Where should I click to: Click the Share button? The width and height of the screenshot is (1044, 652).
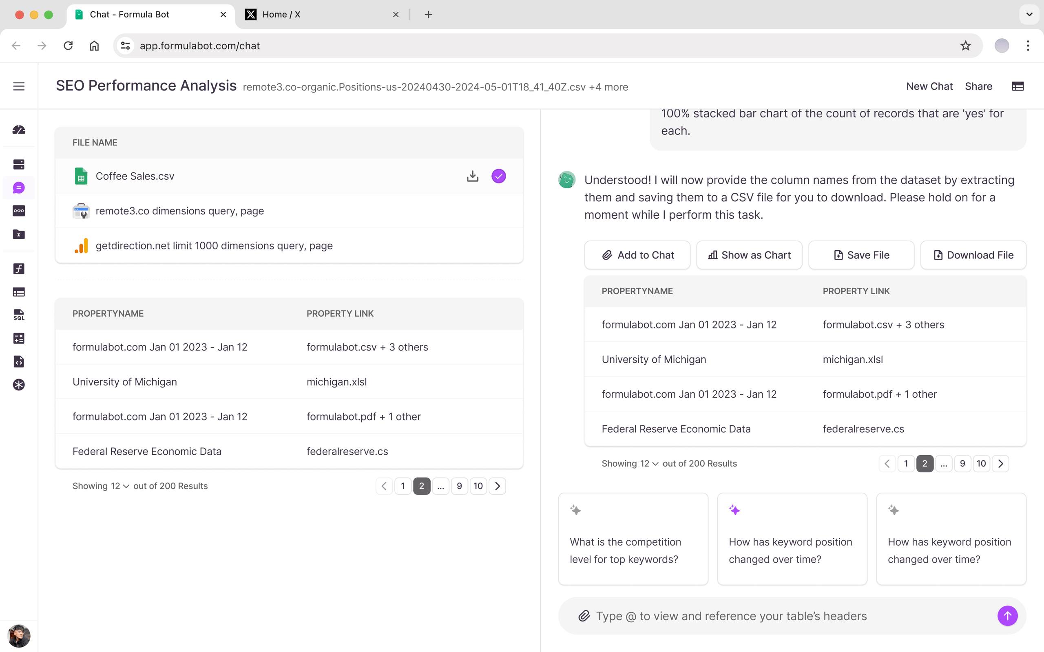pos(978,86)
